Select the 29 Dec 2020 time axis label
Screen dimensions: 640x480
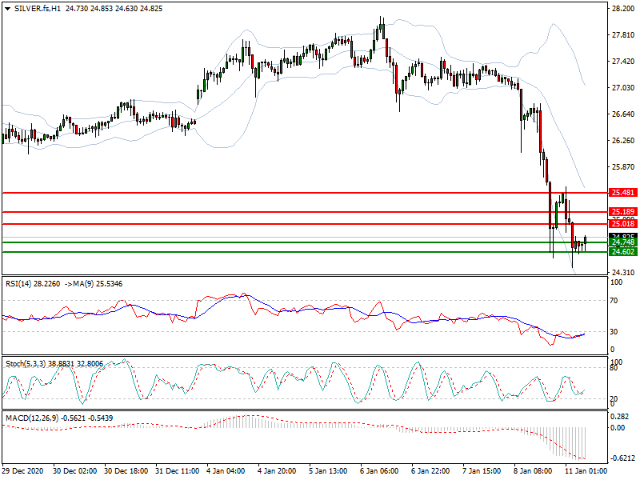pyautogui.click(x=22, y=471)
